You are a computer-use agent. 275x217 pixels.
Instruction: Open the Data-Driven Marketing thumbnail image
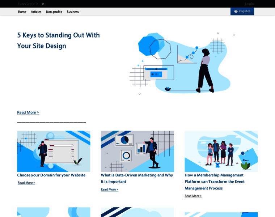pos(137,151)
